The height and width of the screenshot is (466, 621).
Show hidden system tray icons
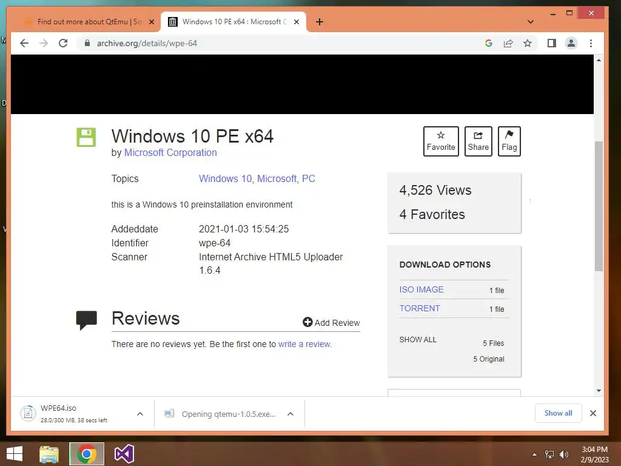pos(534,454)
